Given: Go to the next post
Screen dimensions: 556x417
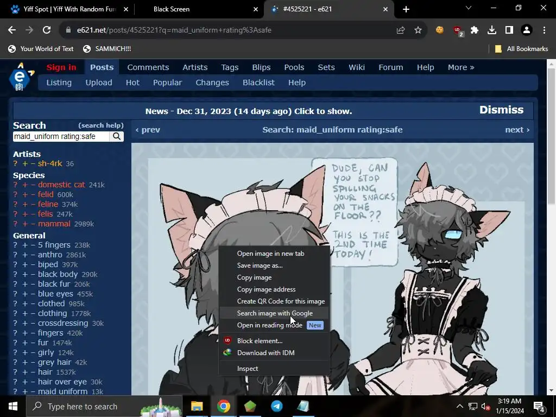Looking at the screenshot, I should (517, 130).
